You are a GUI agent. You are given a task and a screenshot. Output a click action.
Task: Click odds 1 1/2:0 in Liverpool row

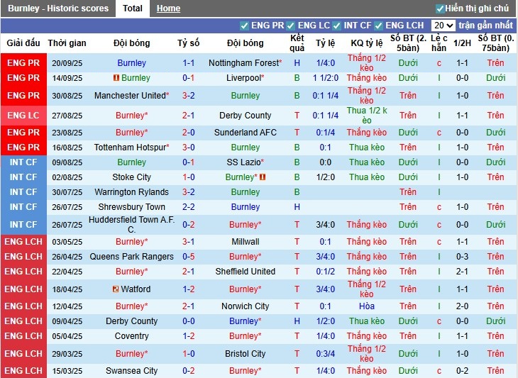pos(326,78)
